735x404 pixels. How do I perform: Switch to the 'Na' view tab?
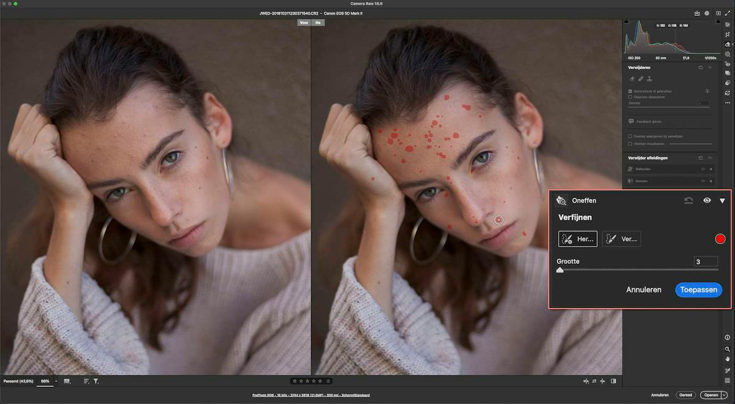click(318, 23)
